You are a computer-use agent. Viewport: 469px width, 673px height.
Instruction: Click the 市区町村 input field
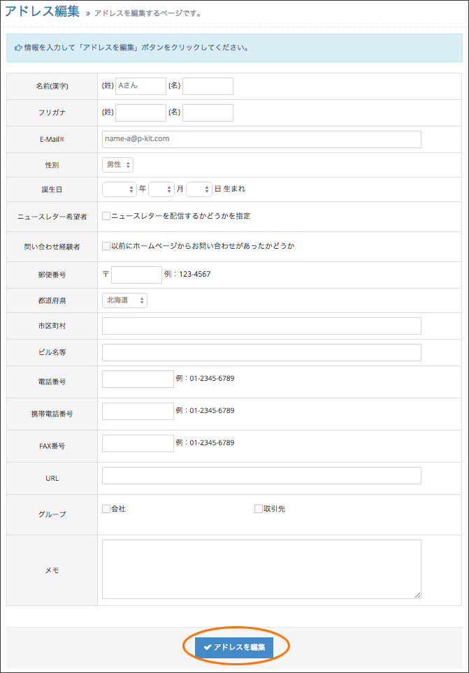(261, 326)
